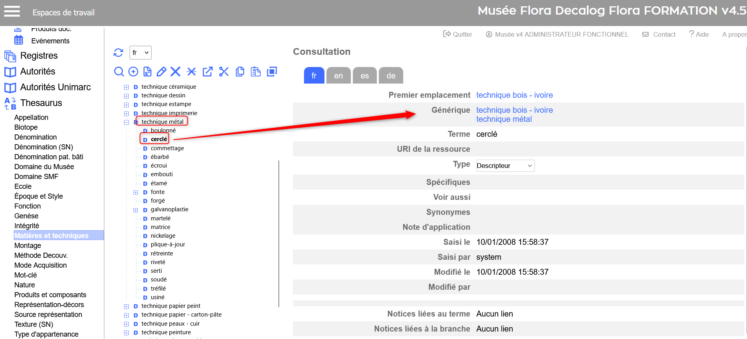Open the hamburger menu at top left
The height and width of the screenshot is (339, 747).
click(x=12, y=12)
